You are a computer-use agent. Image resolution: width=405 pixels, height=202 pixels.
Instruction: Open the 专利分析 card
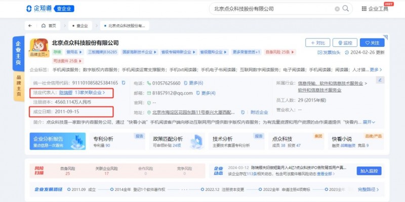[117, 141]
